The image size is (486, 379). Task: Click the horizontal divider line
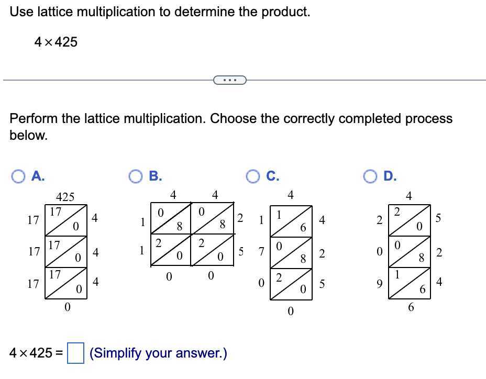(105, 80)
